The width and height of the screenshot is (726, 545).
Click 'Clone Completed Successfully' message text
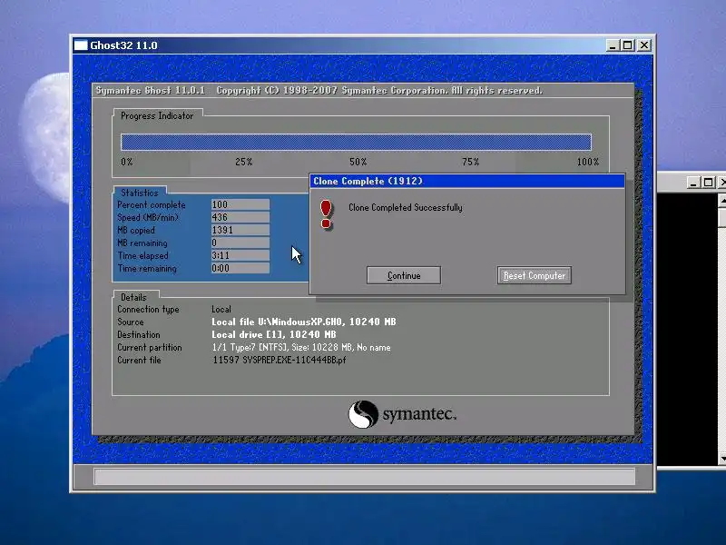click(x=405, y=208)
